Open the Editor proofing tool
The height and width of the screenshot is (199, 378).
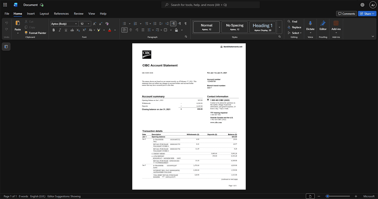coord(323,25)
